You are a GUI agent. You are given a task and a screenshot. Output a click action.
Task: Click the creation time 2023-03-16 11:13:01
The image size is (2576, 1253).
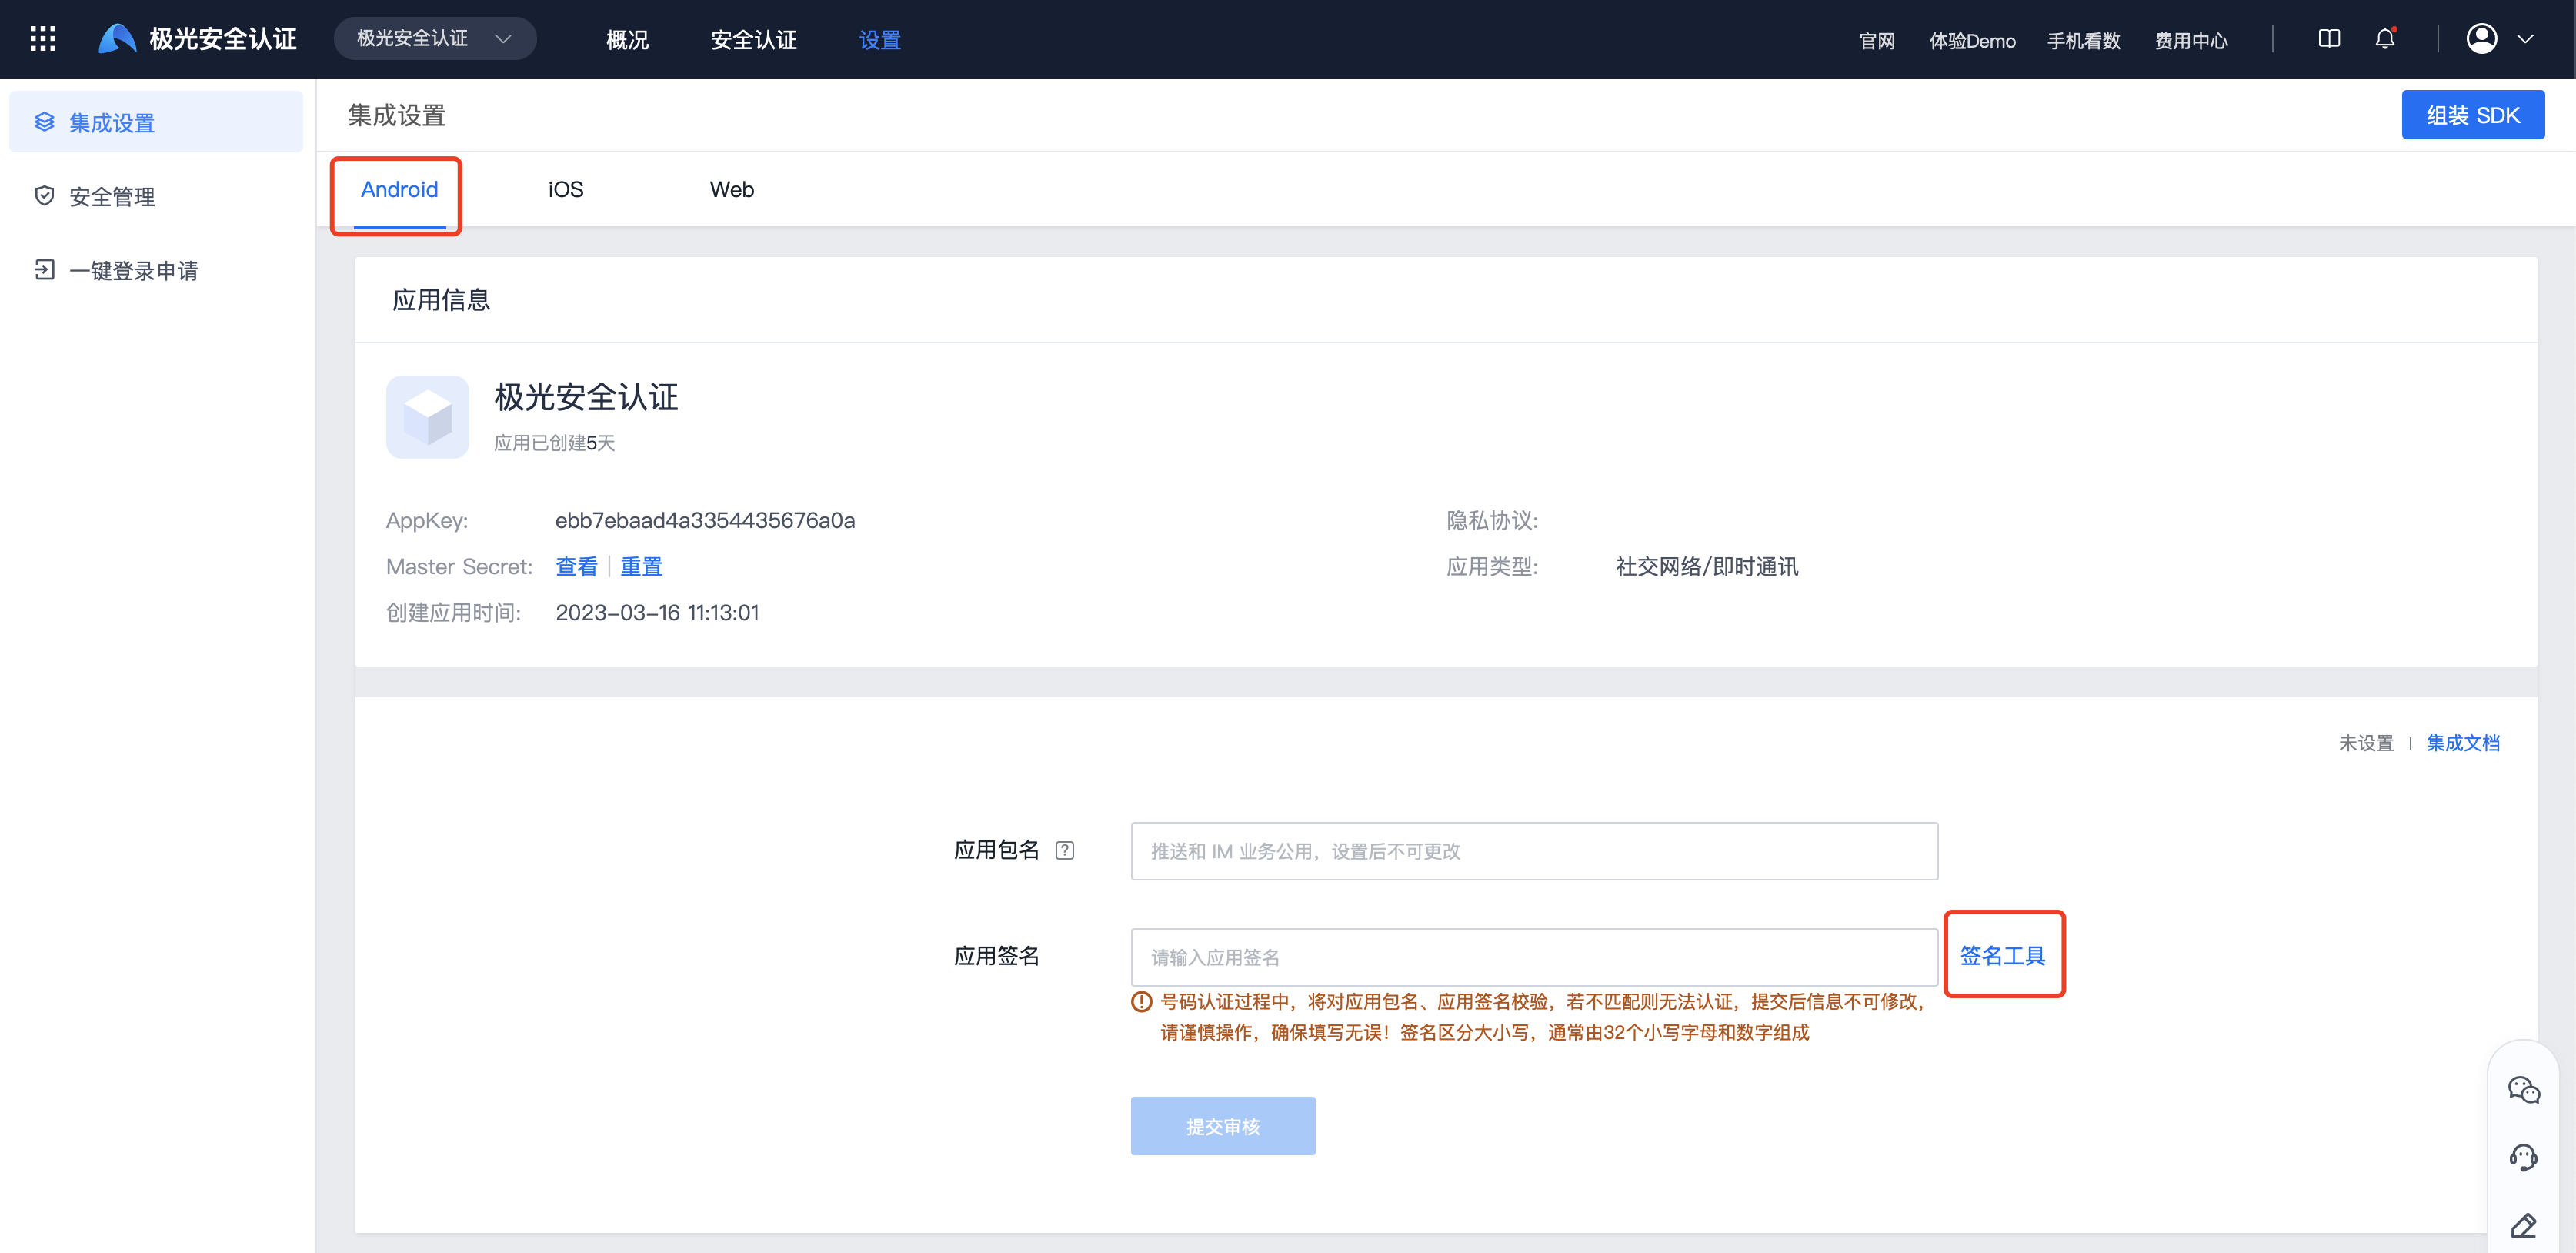click(x=657, y=612)
